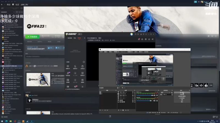The width and height of the screenshot is (220, 123).
Task: Click the +24 more DLC button in Steam
Action: pos(211,85)
